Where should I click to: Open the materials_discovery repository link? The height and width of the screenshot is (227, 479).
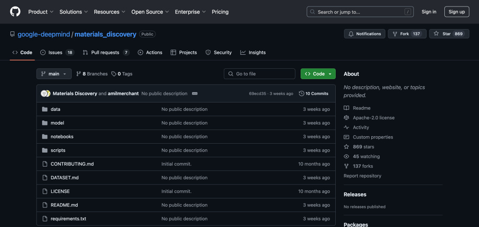tap(105, 34)
